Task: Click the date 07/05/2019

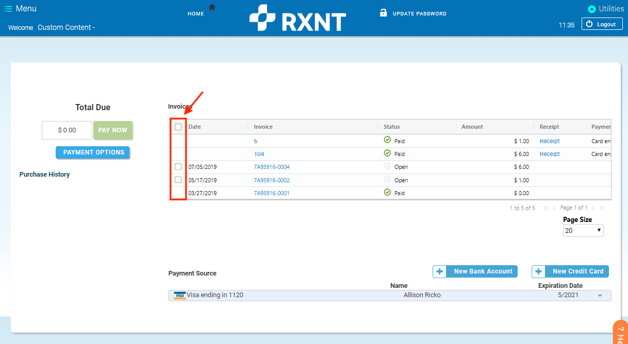Action: pyautogui.click(x=203, y=167)
